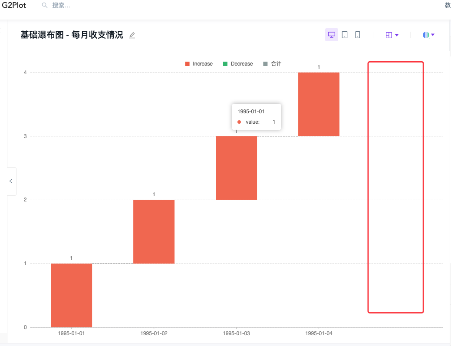Click the pencil edit icon next to the title
Screen dimensions: 451x346
point(132,36)
